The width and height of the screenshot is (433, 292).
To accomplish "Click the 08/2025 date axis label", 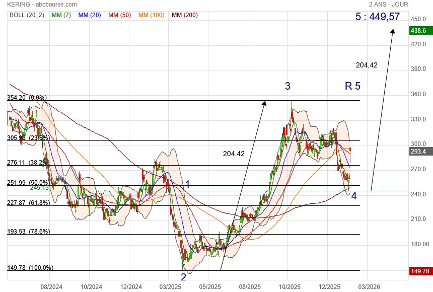I will [250, 287].
